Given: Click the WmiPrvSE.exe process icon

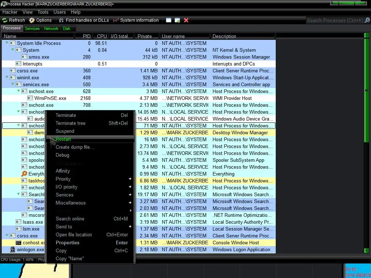Looking at the screenshot, I should point(30,98).
